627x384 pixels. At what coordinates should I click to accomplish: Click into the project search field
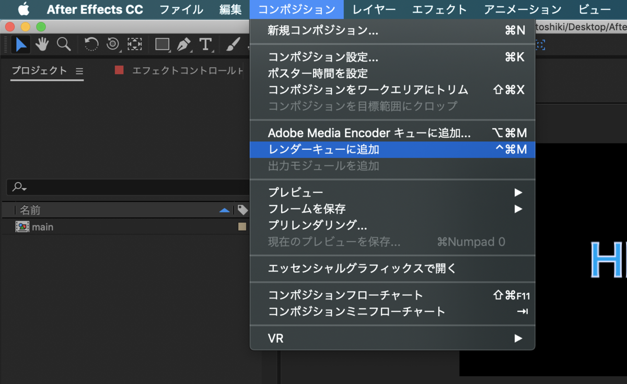point(128,187)
